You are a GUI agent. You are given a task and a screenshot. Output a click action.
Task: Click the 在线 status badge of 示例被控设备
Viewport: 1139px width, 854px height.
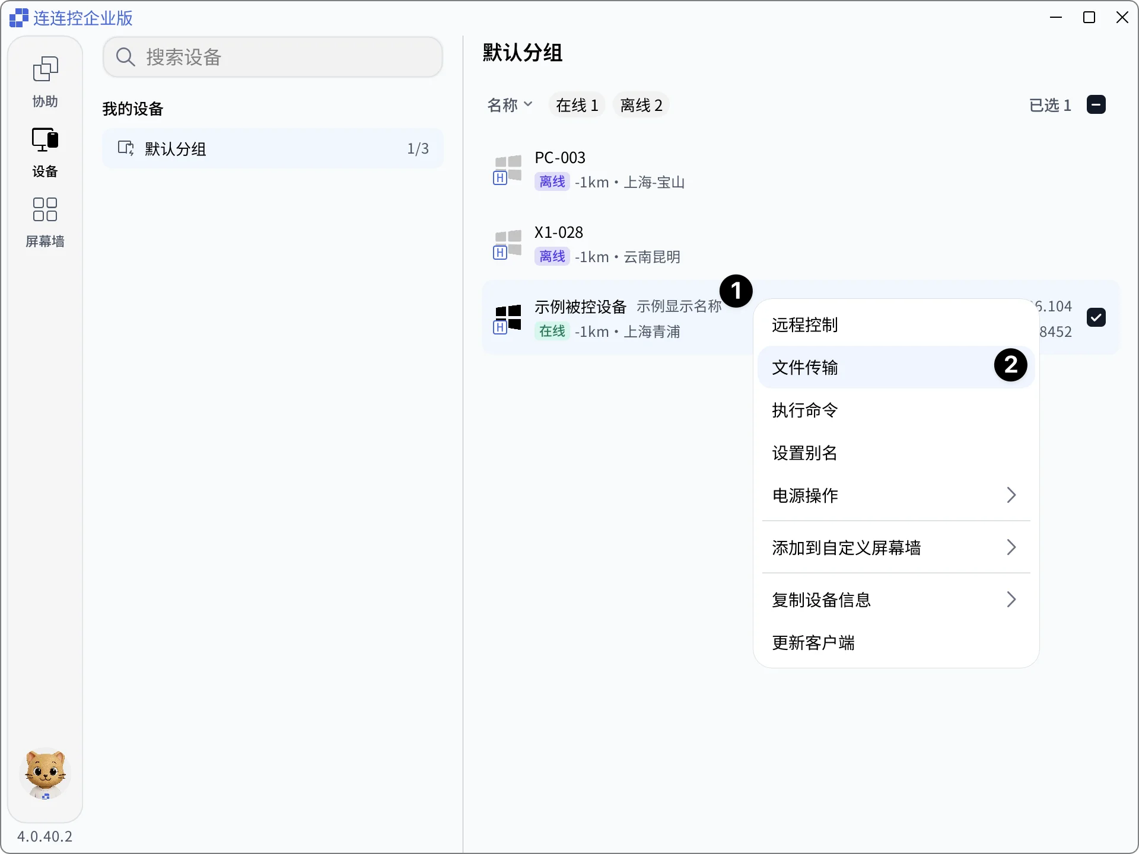coord(552,331)
